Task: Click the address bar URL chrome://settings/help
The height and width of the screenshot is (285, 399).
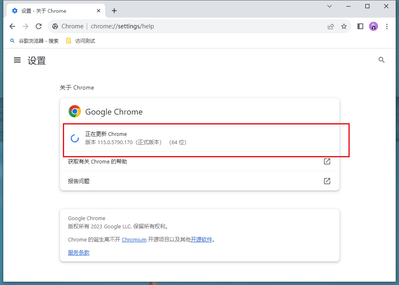Action: pyautogui.click(x=122, y=26)
